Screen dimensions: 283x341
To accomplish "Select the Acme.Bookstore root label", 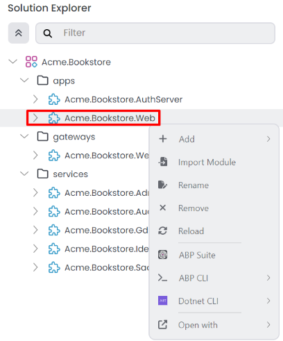I will click(x=76, y=63).
